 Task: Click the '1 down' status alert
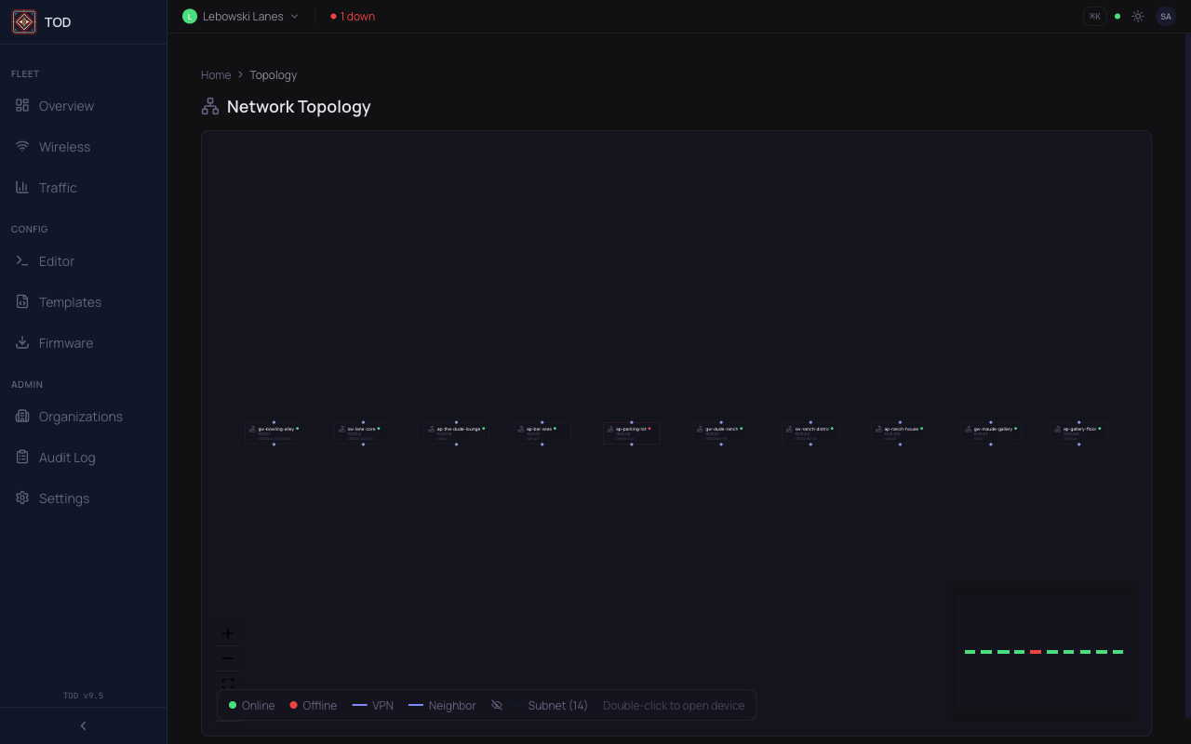coord(353,16)
